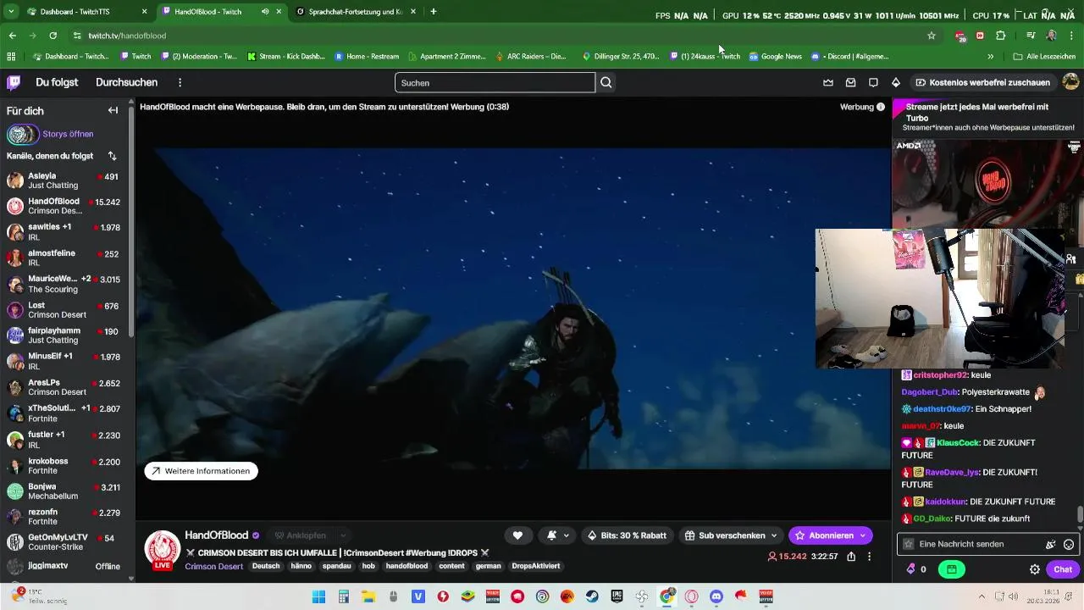Open Crimson Desert category link under title
1084x610 pixels.
pyautogui.click(x=214, y=566)
